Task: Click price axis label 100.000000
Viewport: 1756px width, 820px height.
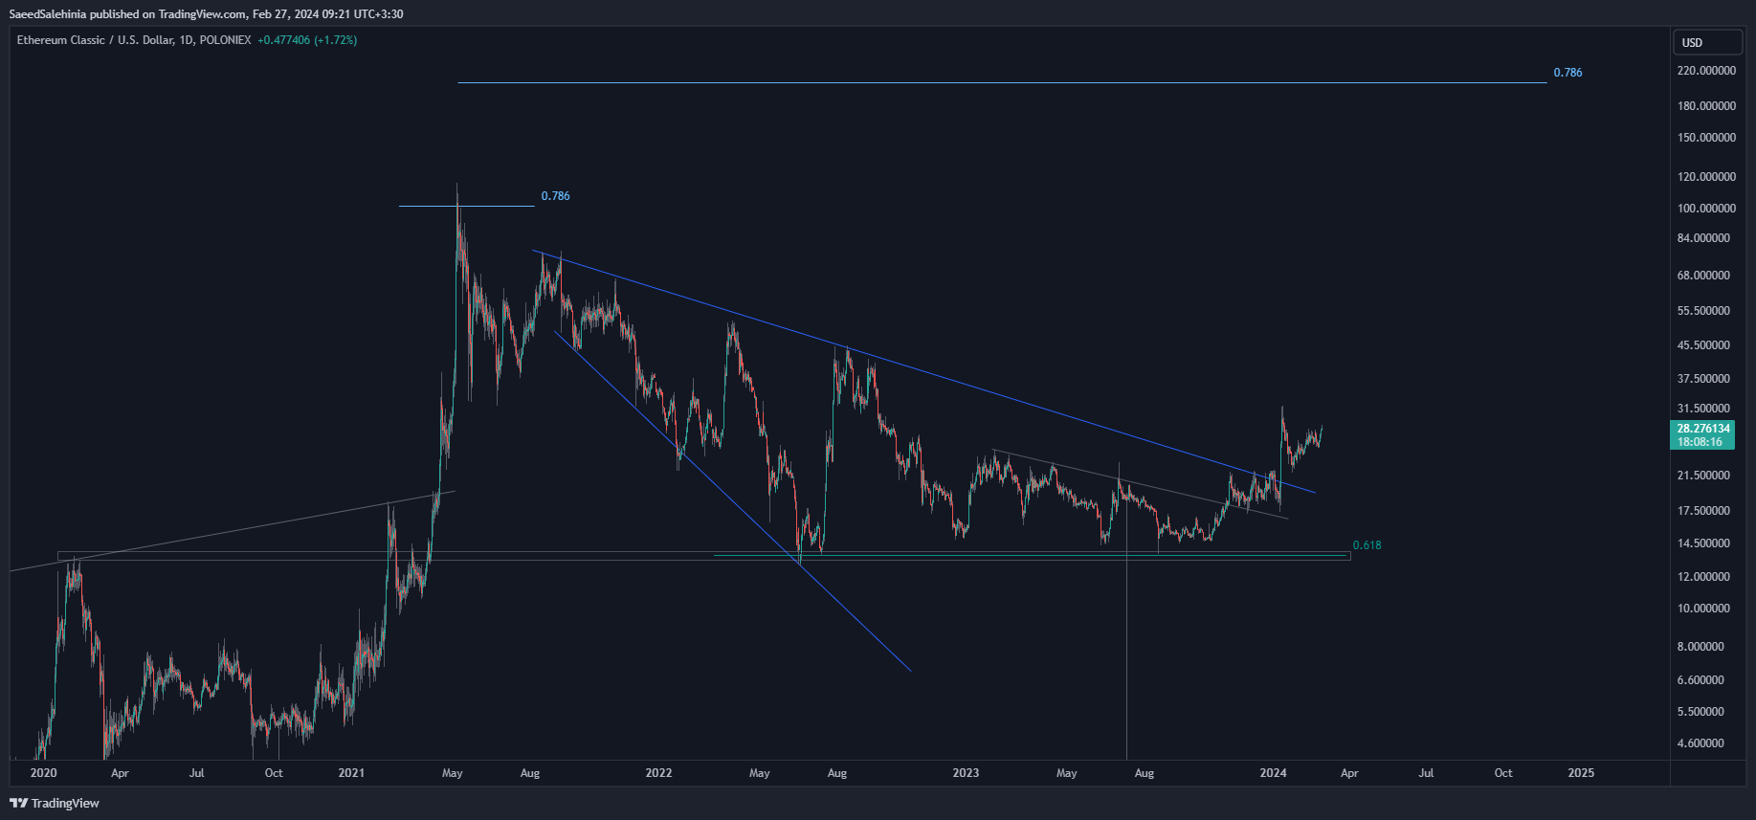Action: [x=1706, y=209]
